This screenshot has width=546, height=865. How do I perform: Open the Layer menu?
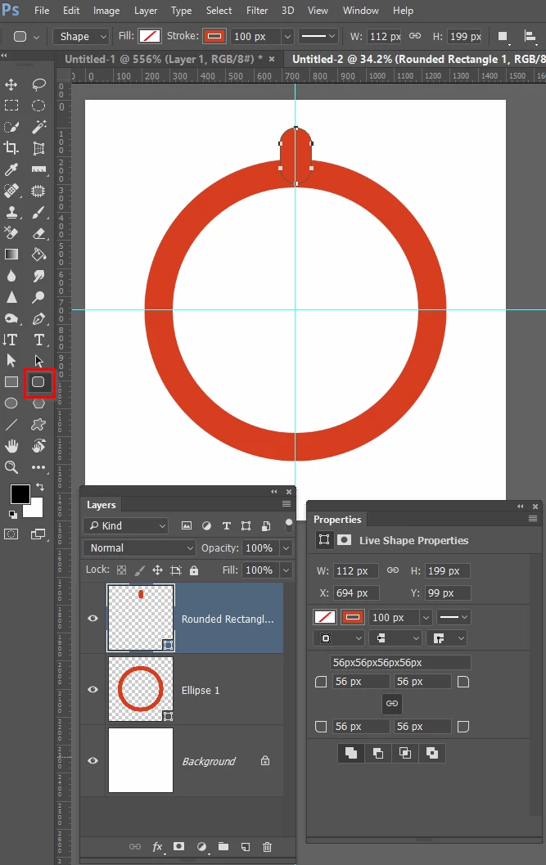[x=146, y=11]
